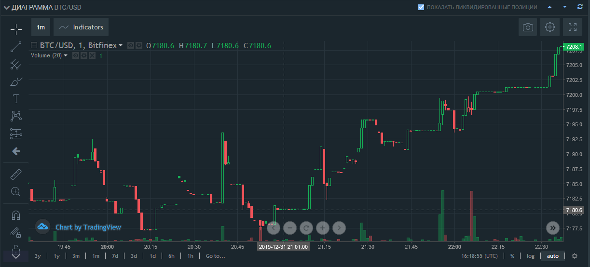This screenshot has height=267, width=590.
Task: Select the crosshair cursor tool
Action: [16, 29]
